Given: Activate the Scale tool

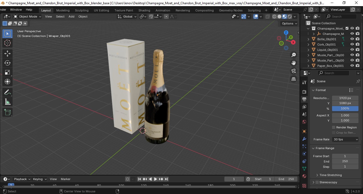Looking at the screenshot, I should 7,72.
